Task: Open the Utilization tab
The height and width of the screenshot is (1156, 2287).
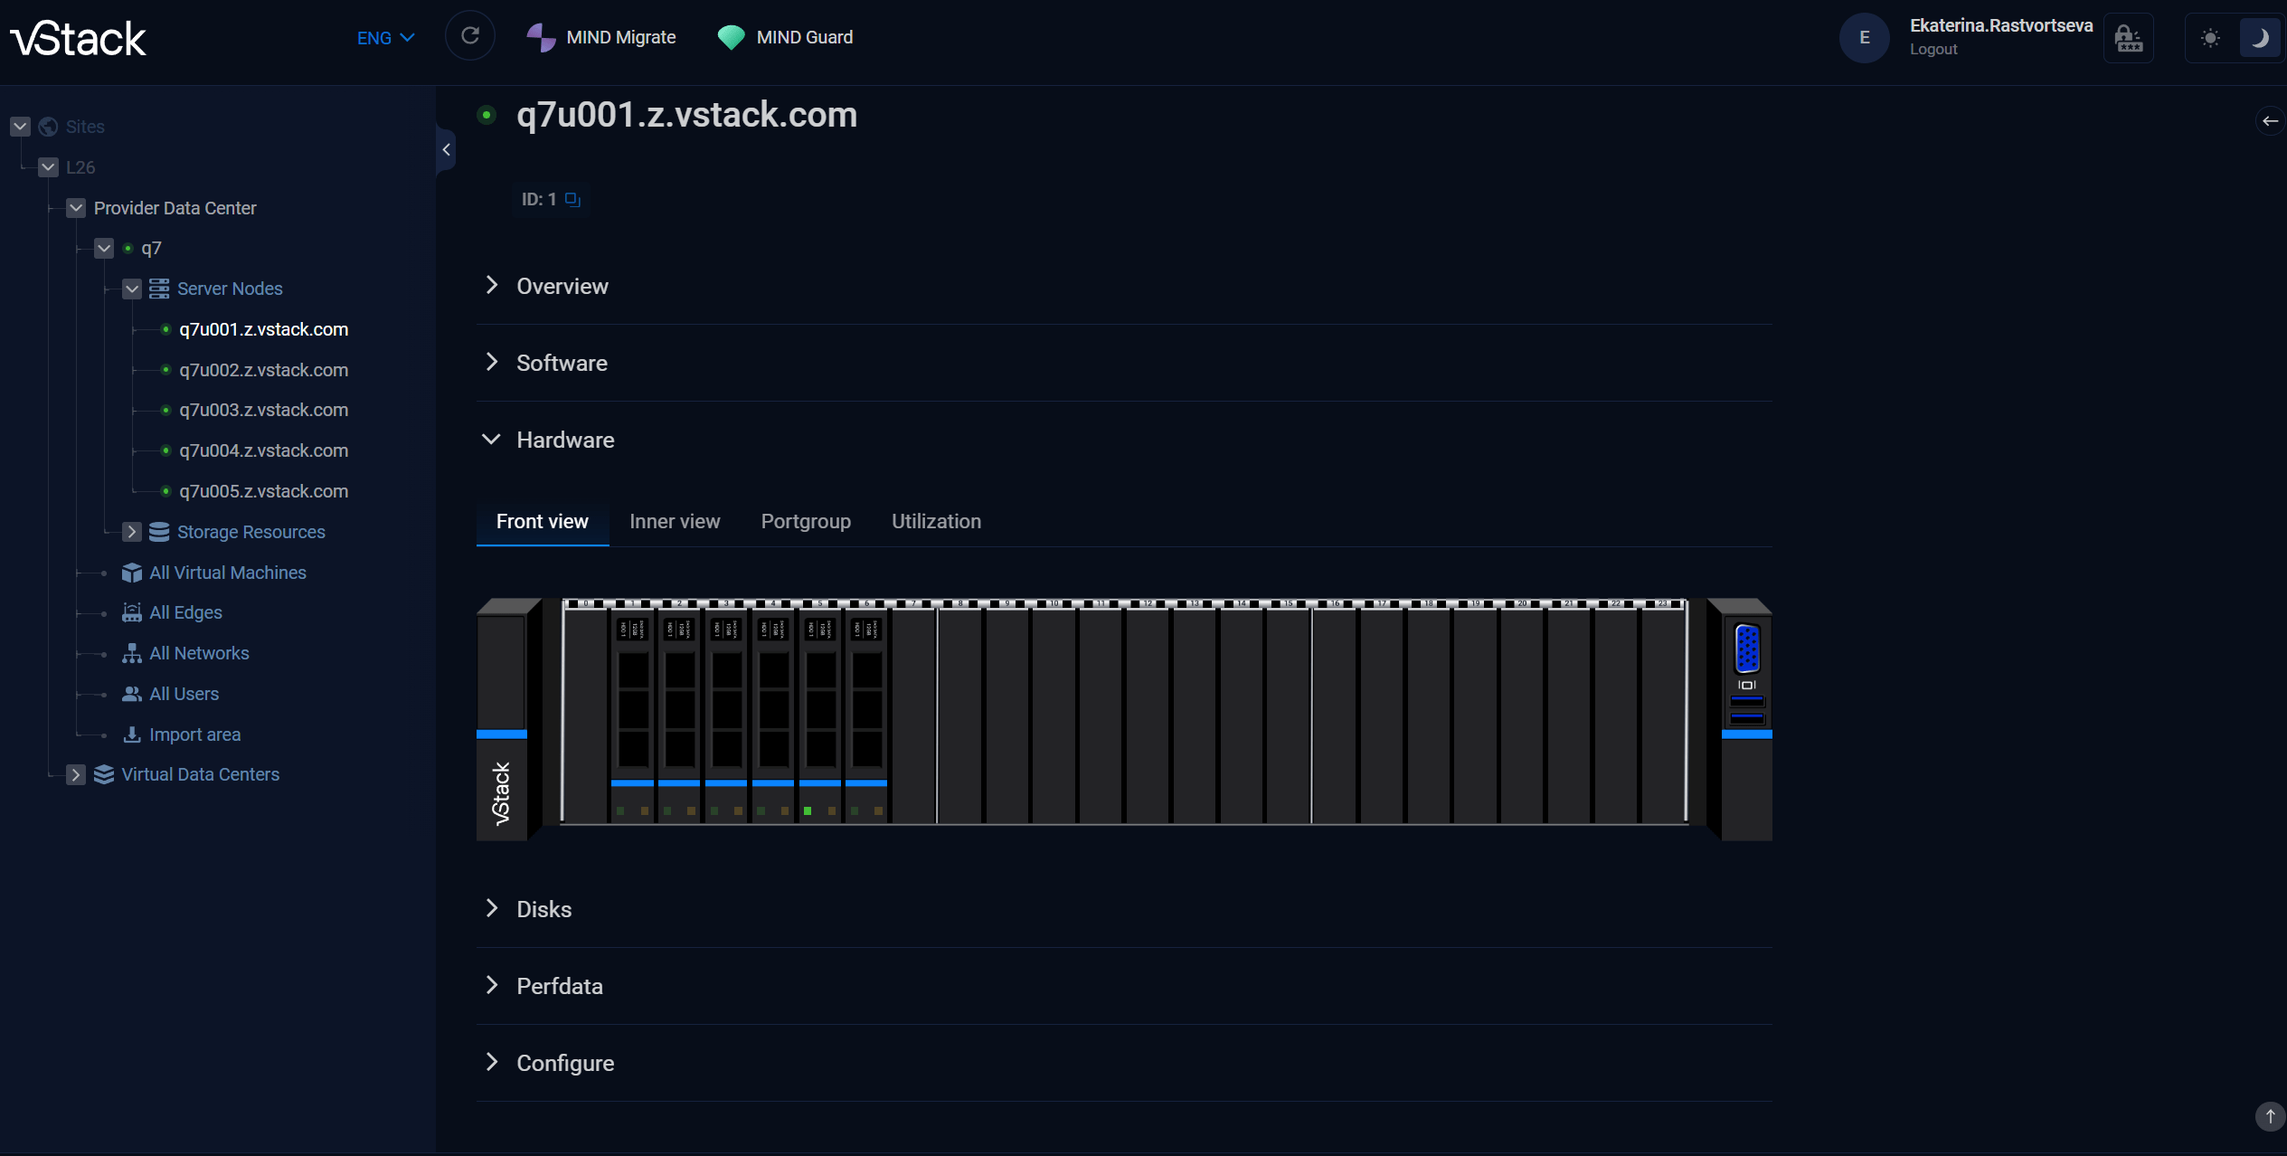Action: [x=936, y=522]
